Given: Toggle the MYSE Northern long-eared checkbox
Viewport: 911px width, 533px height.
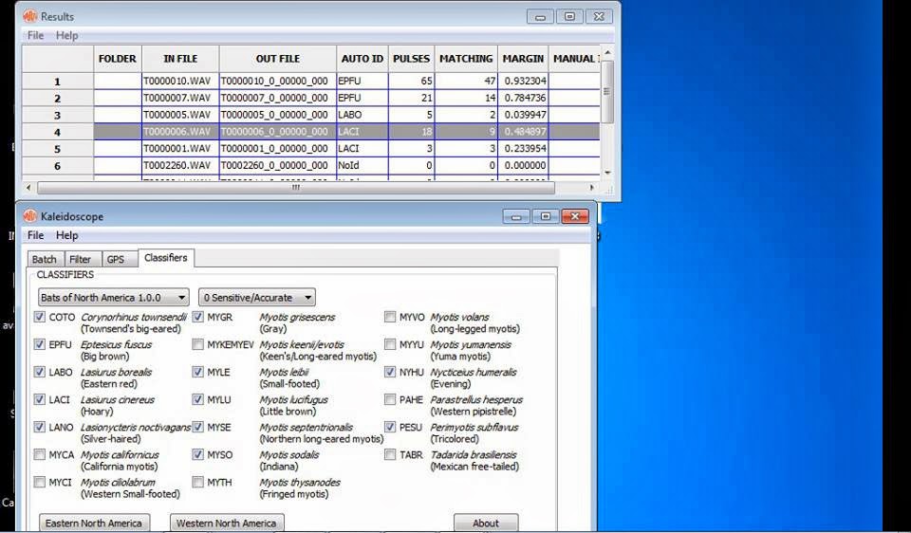Looking at the screenshot, I should [x=198, y=427].
